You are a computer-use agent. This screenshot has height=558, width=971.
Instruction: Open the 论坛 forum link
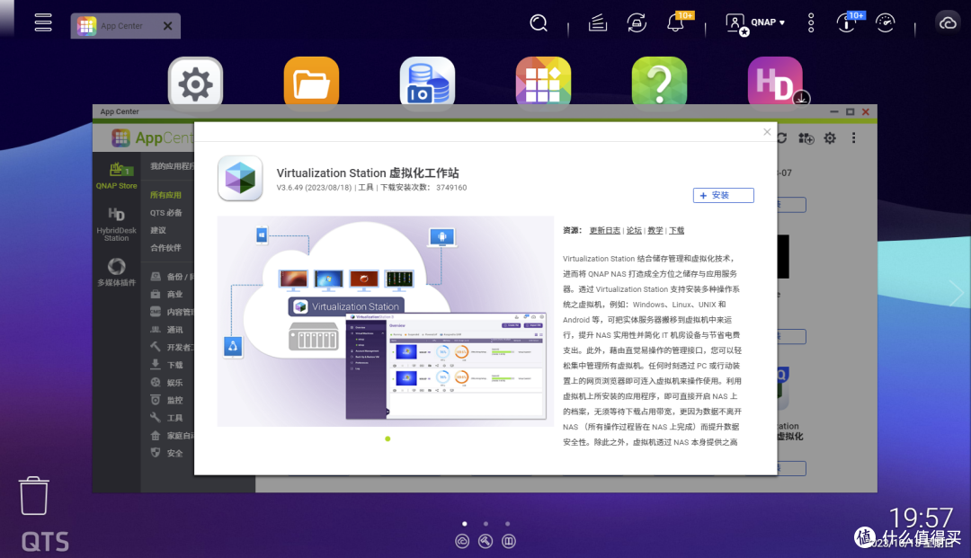coord(634,230)
